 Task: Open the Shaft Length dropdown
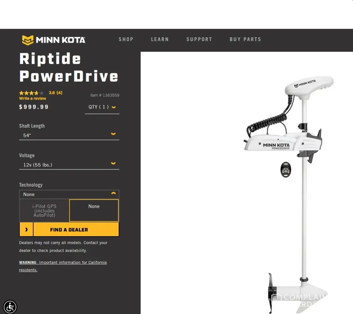(x=69, y=135)
